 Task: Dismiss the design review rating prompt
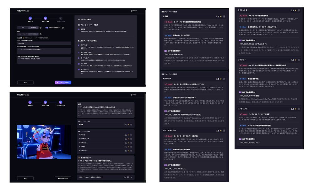[132, 177]
